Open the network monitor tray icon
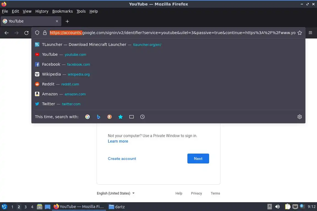Viewport: 317px width, 211px height. 295,207
